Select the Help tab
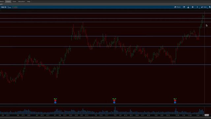Screen dimensions: 211x119 click(x=29, y=1)
